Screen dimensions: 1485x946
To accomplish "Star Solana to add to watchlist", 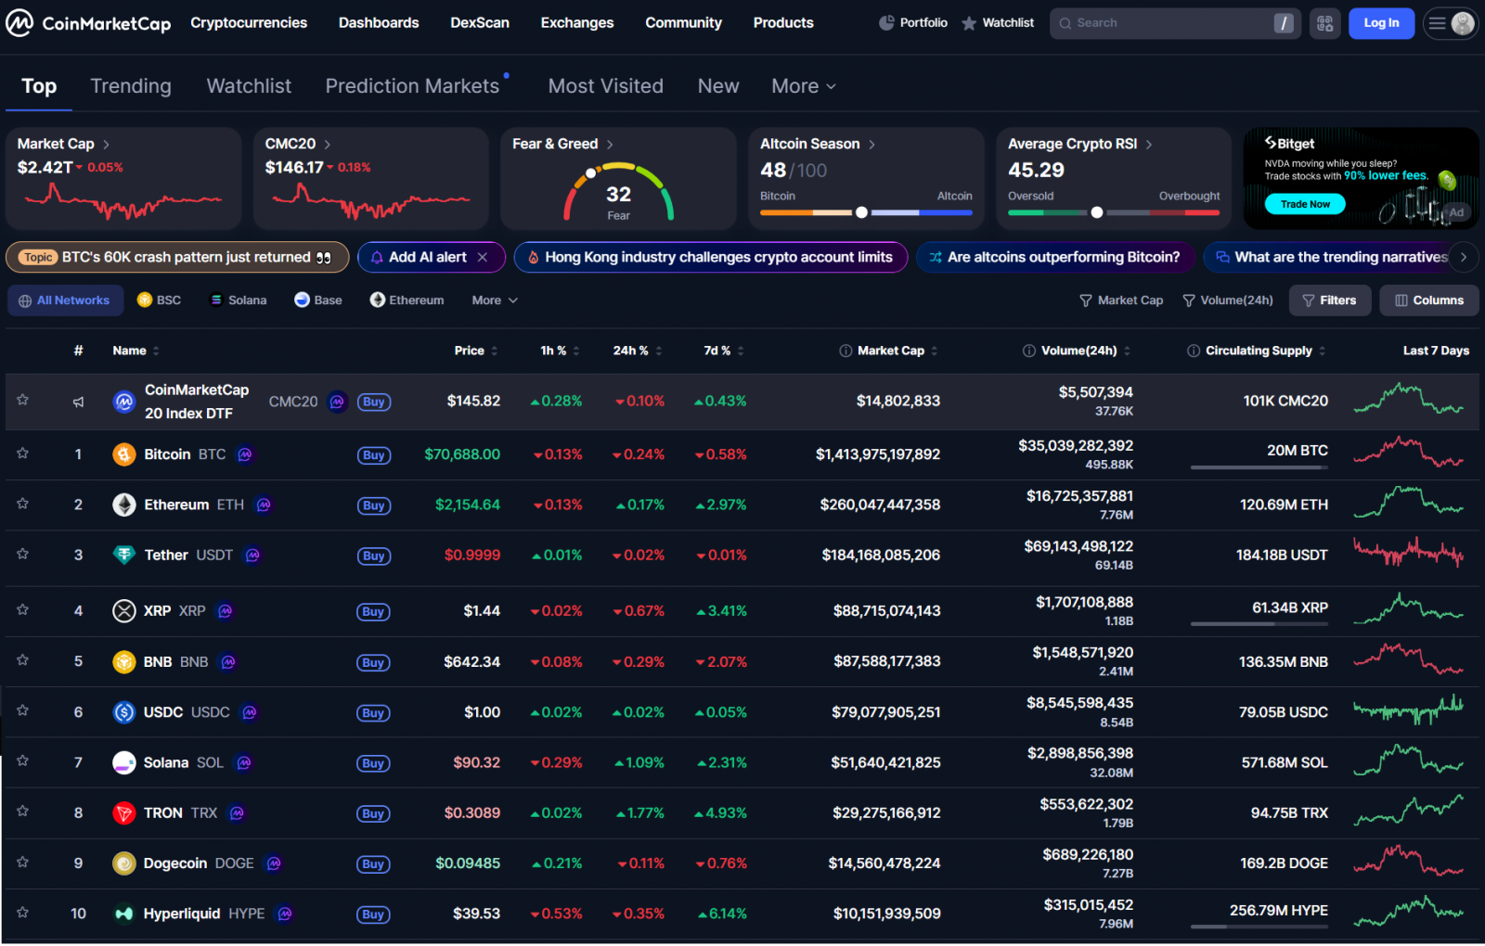I will [x=22, y=761].
